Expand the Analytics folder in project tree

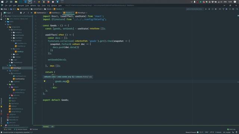12,32
